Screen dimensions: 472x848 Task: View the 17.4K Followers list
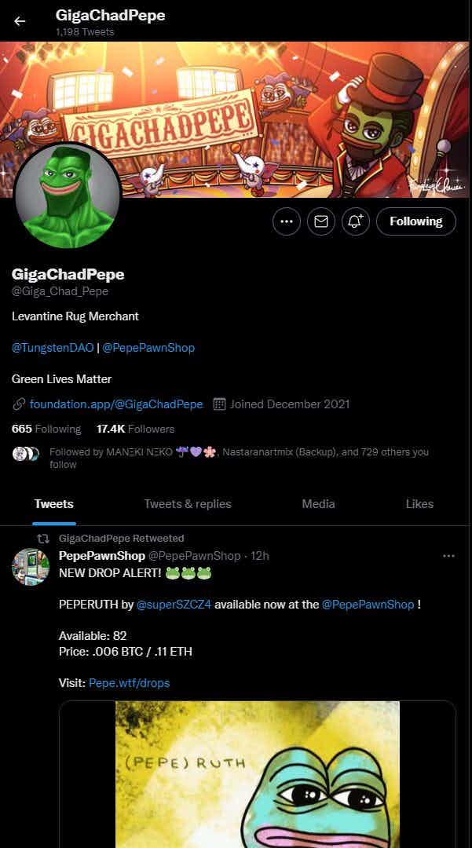[135, 429]
